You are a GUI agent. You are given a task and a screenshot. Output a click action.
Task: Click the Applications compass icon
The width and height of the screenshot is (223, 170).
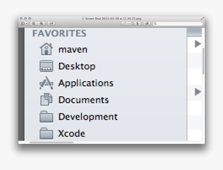[46, 83]
